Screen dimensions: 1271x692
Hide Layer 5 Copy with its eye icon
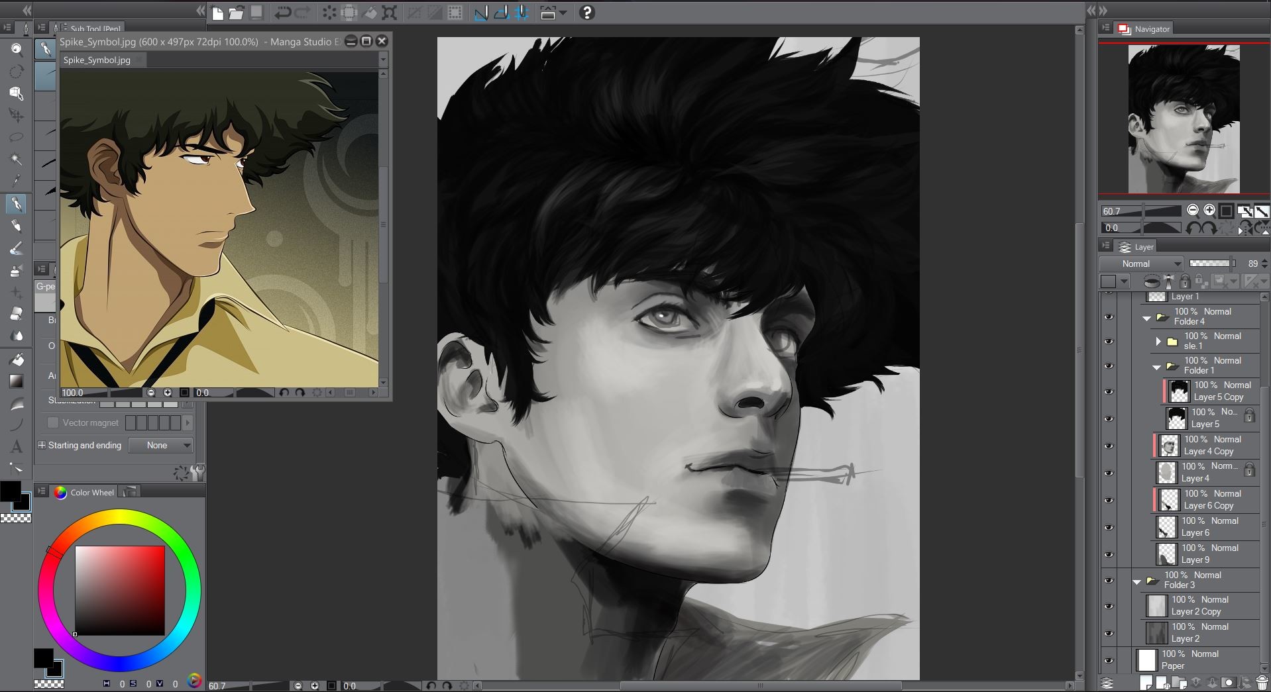[x=1109, y=391]
